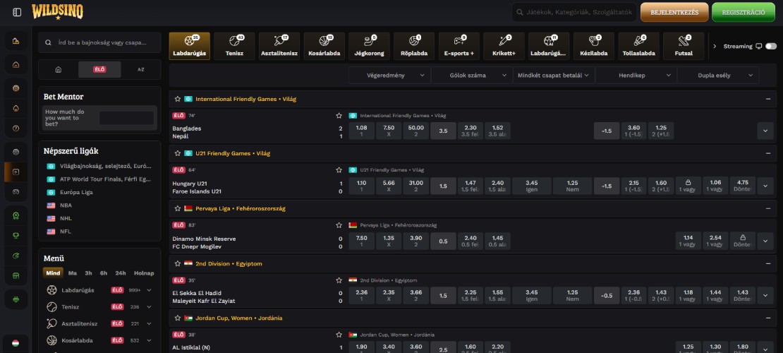
Task: Select the A-Z tab
Action: tap(141, 69)
